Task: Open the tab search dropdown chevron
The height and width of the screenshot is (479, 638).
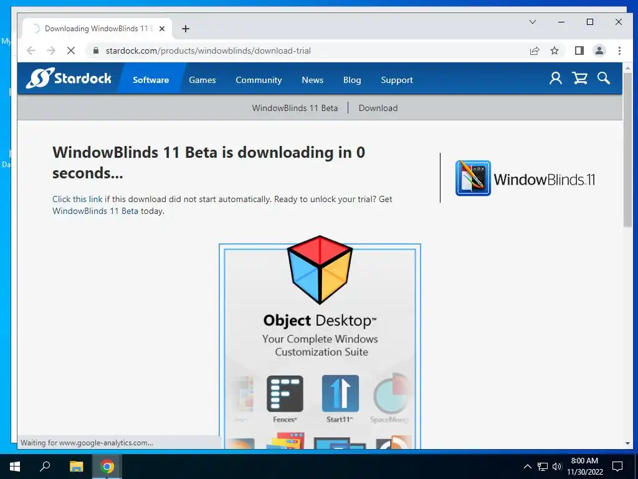Action: (533, 22)
